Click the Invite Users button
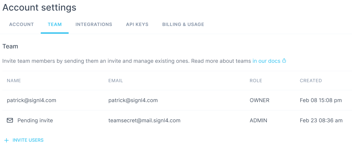This screenshot has width=352, height=150. (x=24, y=140)
